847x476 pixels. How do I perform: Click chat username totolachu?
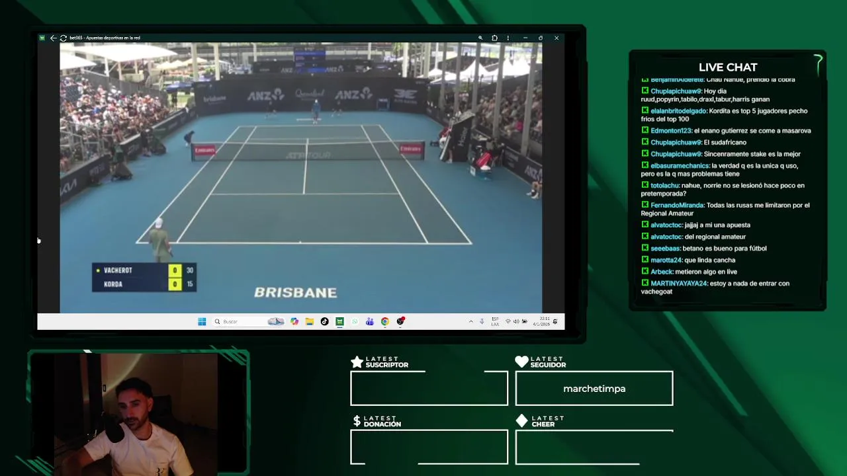tap(665, 186)
